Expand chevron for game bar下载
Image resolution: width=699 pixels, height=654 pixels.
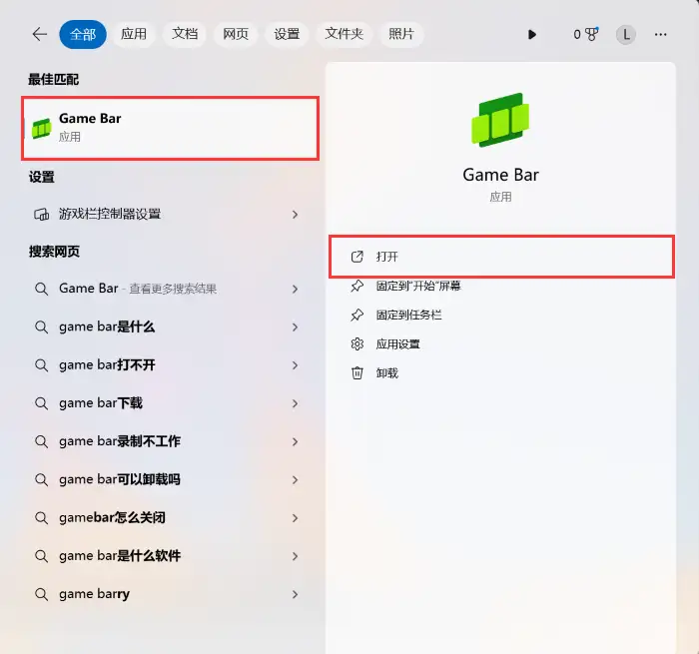295,403
